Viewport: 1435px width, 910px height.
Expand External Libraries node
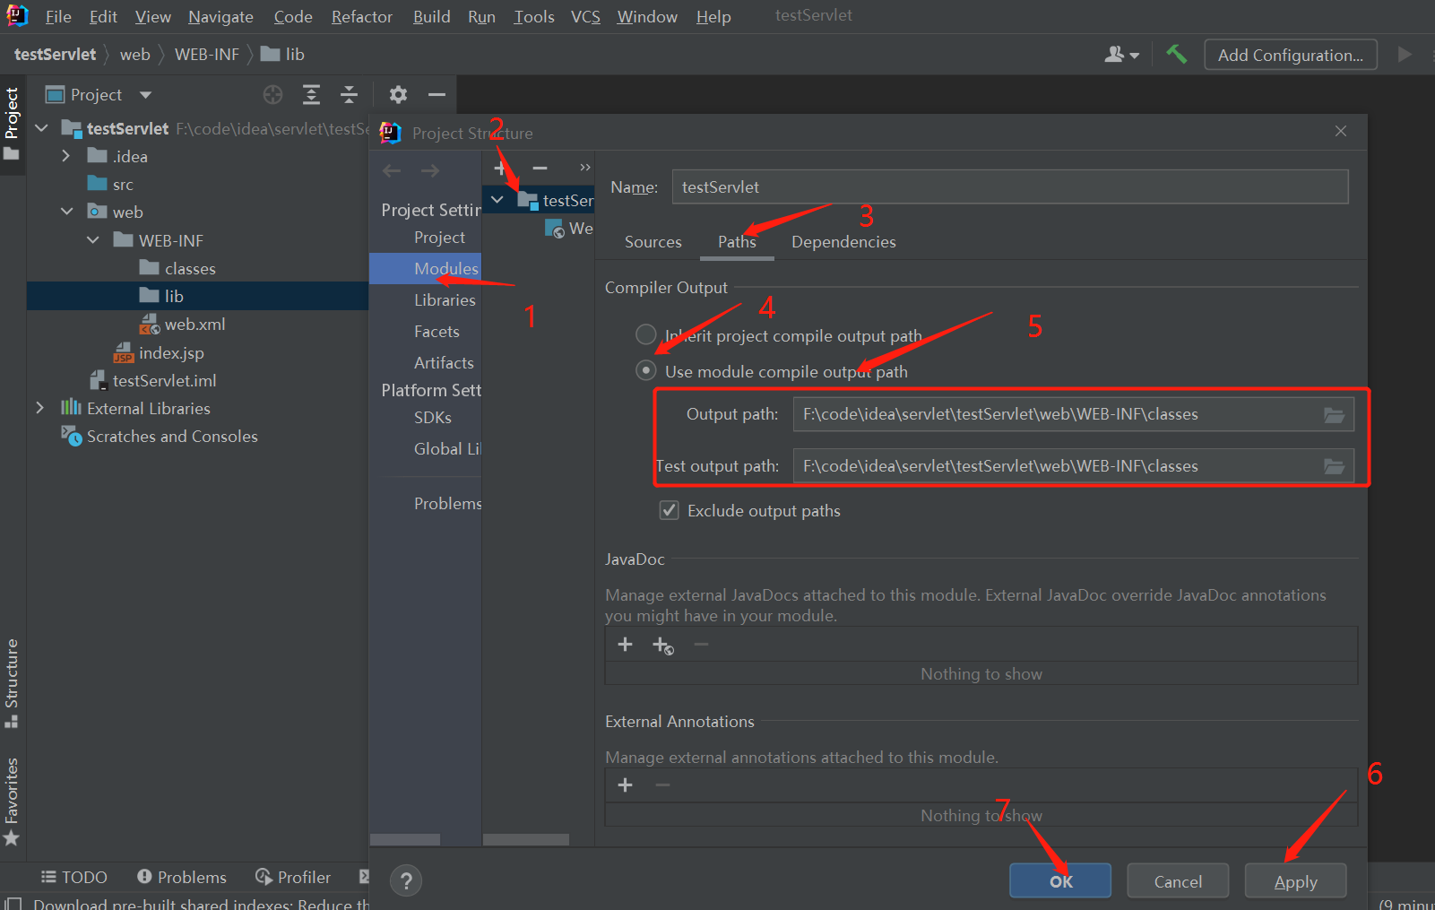(39, 408)
